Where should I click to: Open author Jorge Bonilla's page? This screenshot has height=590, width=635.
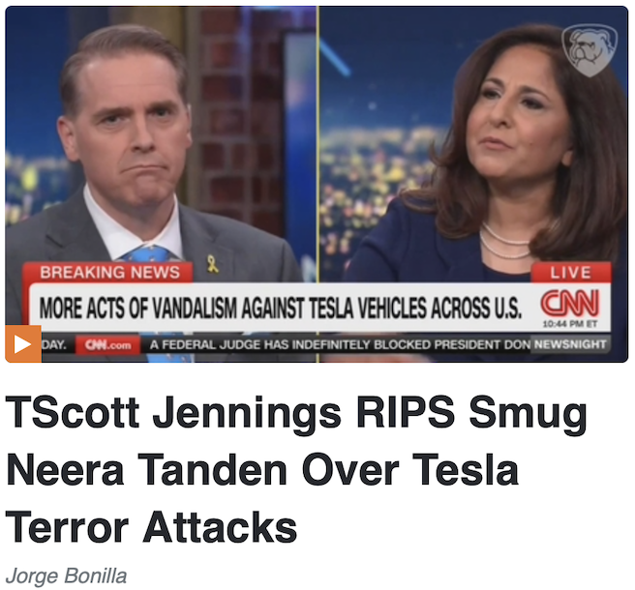pos(66,575)
